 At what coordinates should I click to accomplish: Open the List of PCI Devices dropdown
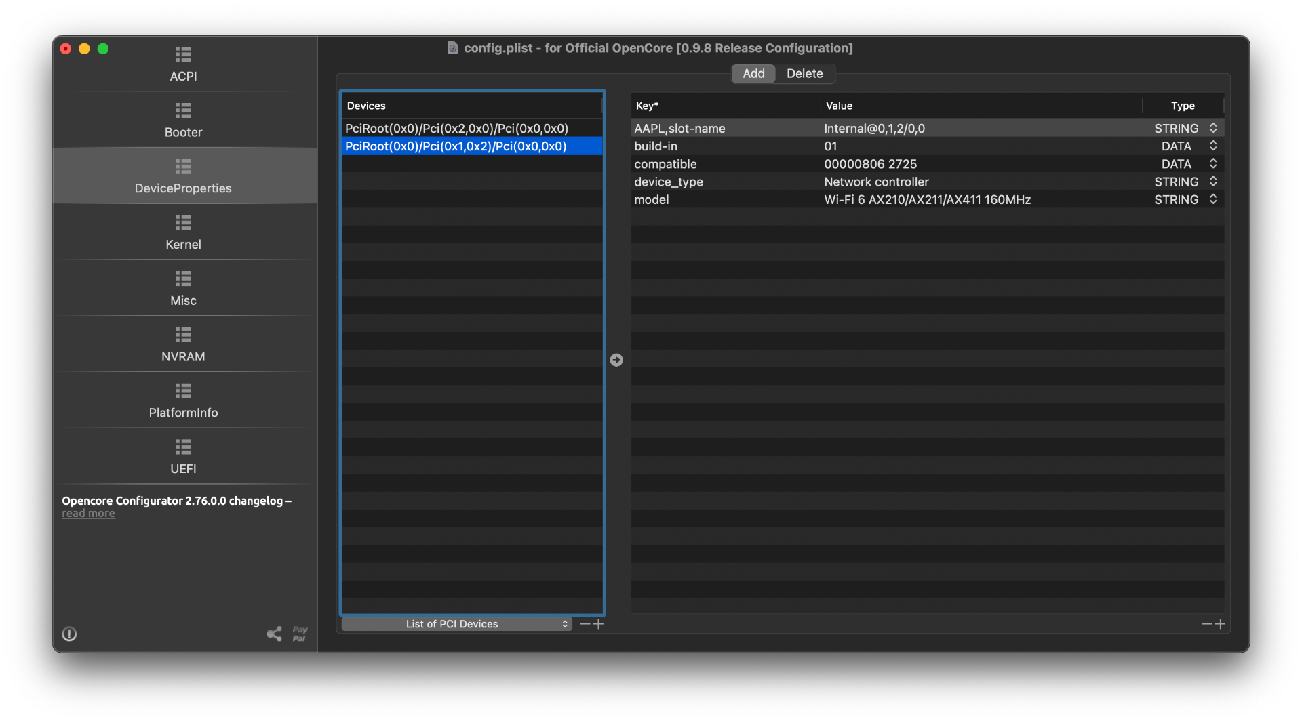pyautogui.click(x=456, y=624)
